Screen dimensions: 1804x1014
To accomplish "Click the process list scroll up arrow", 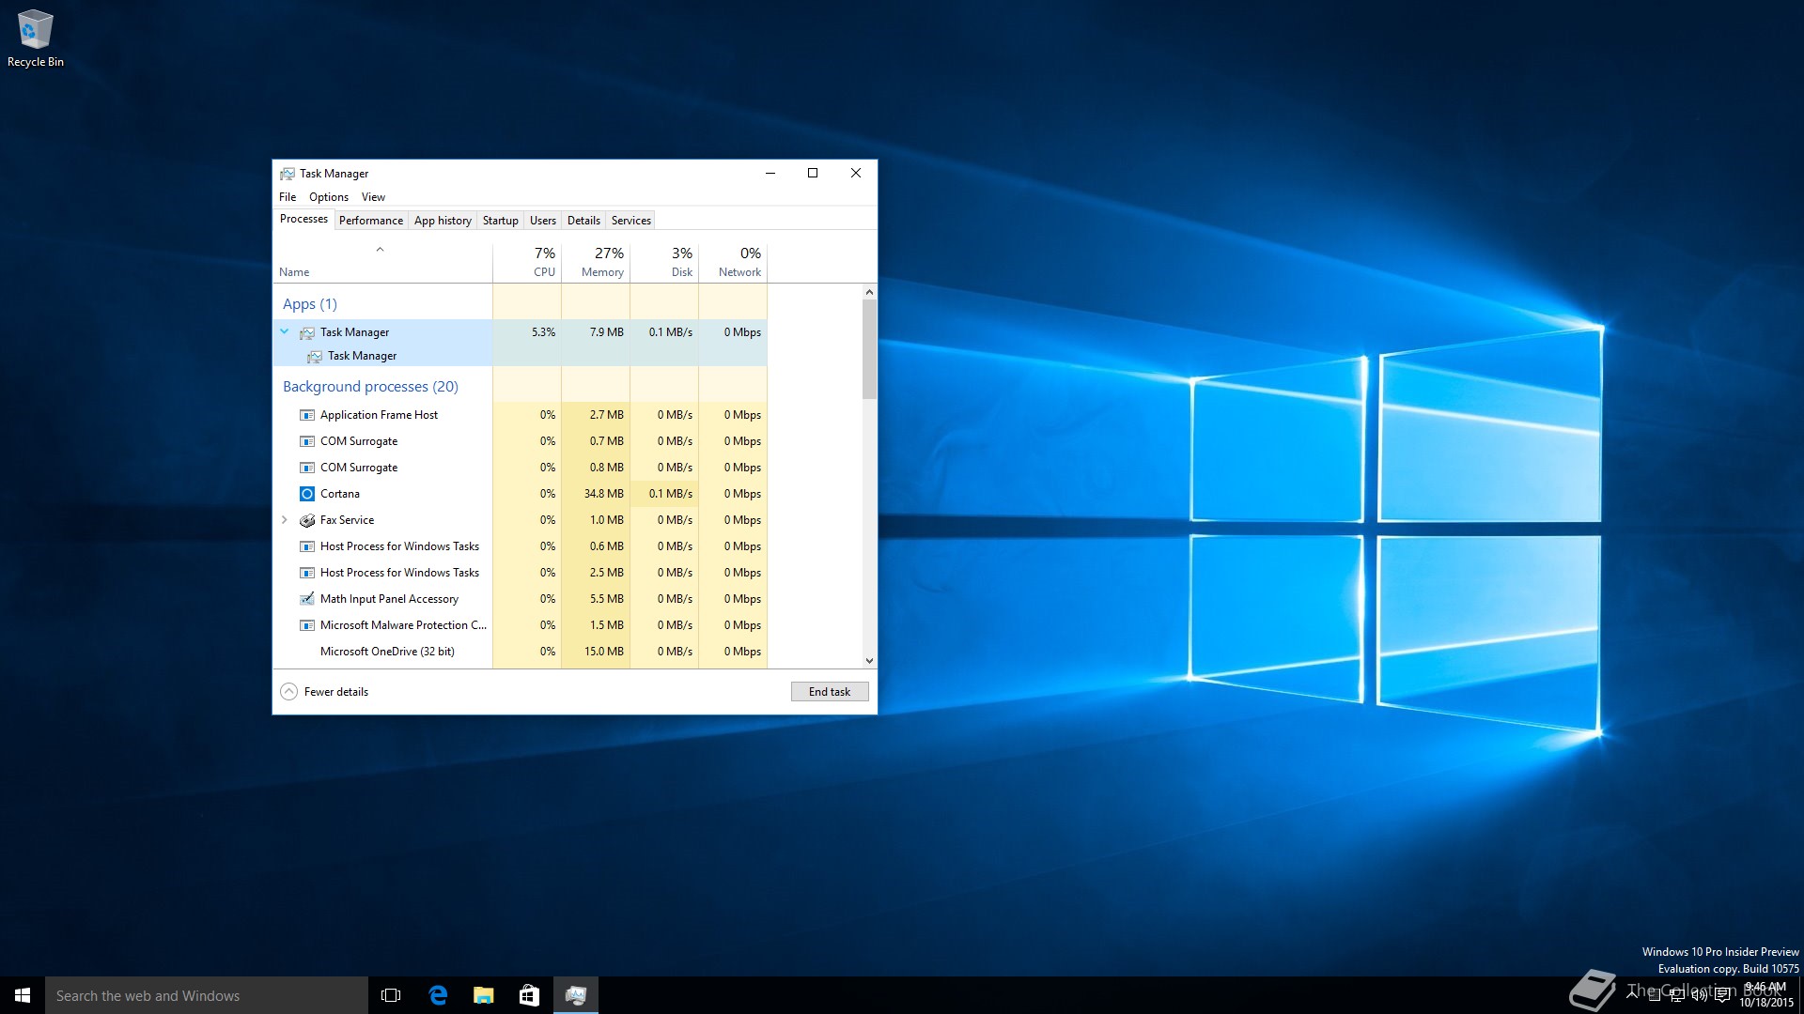I will click(x=869, y=292).
